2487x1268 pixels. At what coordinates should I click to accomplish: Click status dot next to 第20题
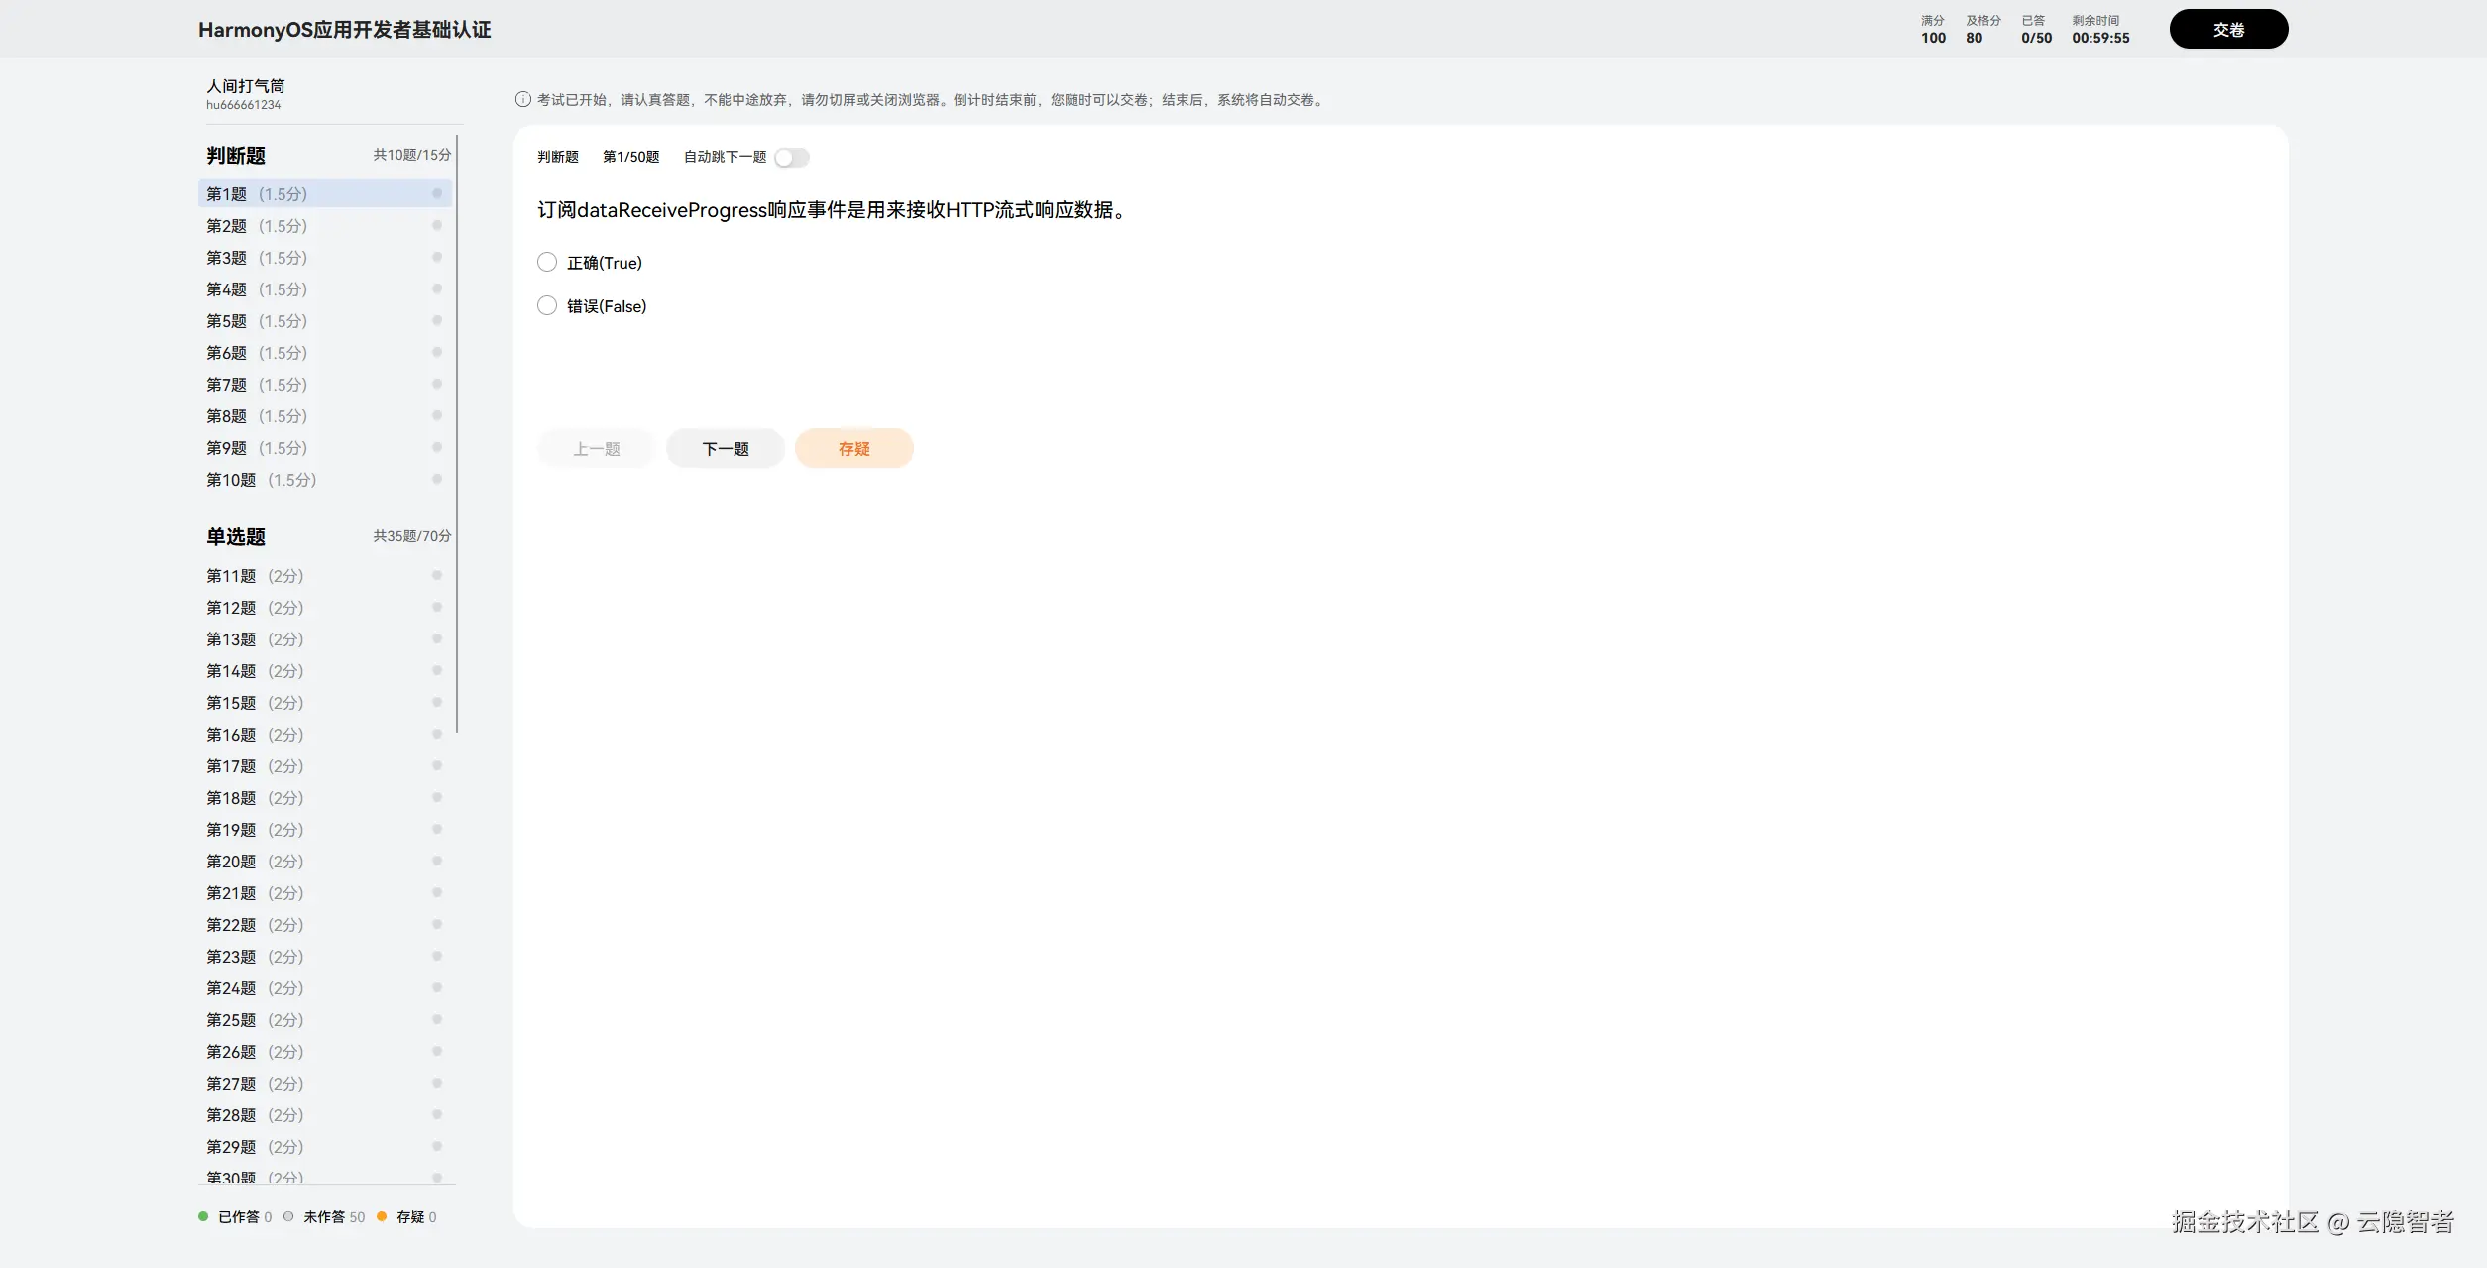coord(437,861)
